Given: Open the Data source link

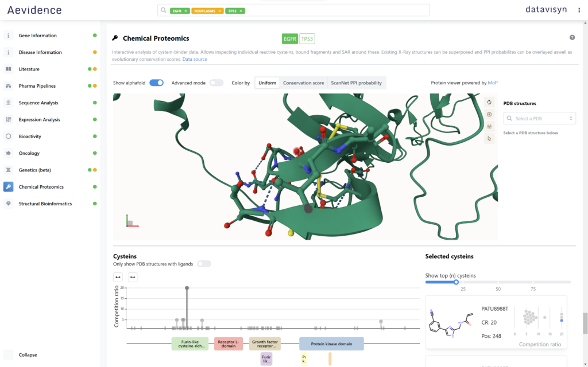Looking at the screenshot, I should 195,59.
